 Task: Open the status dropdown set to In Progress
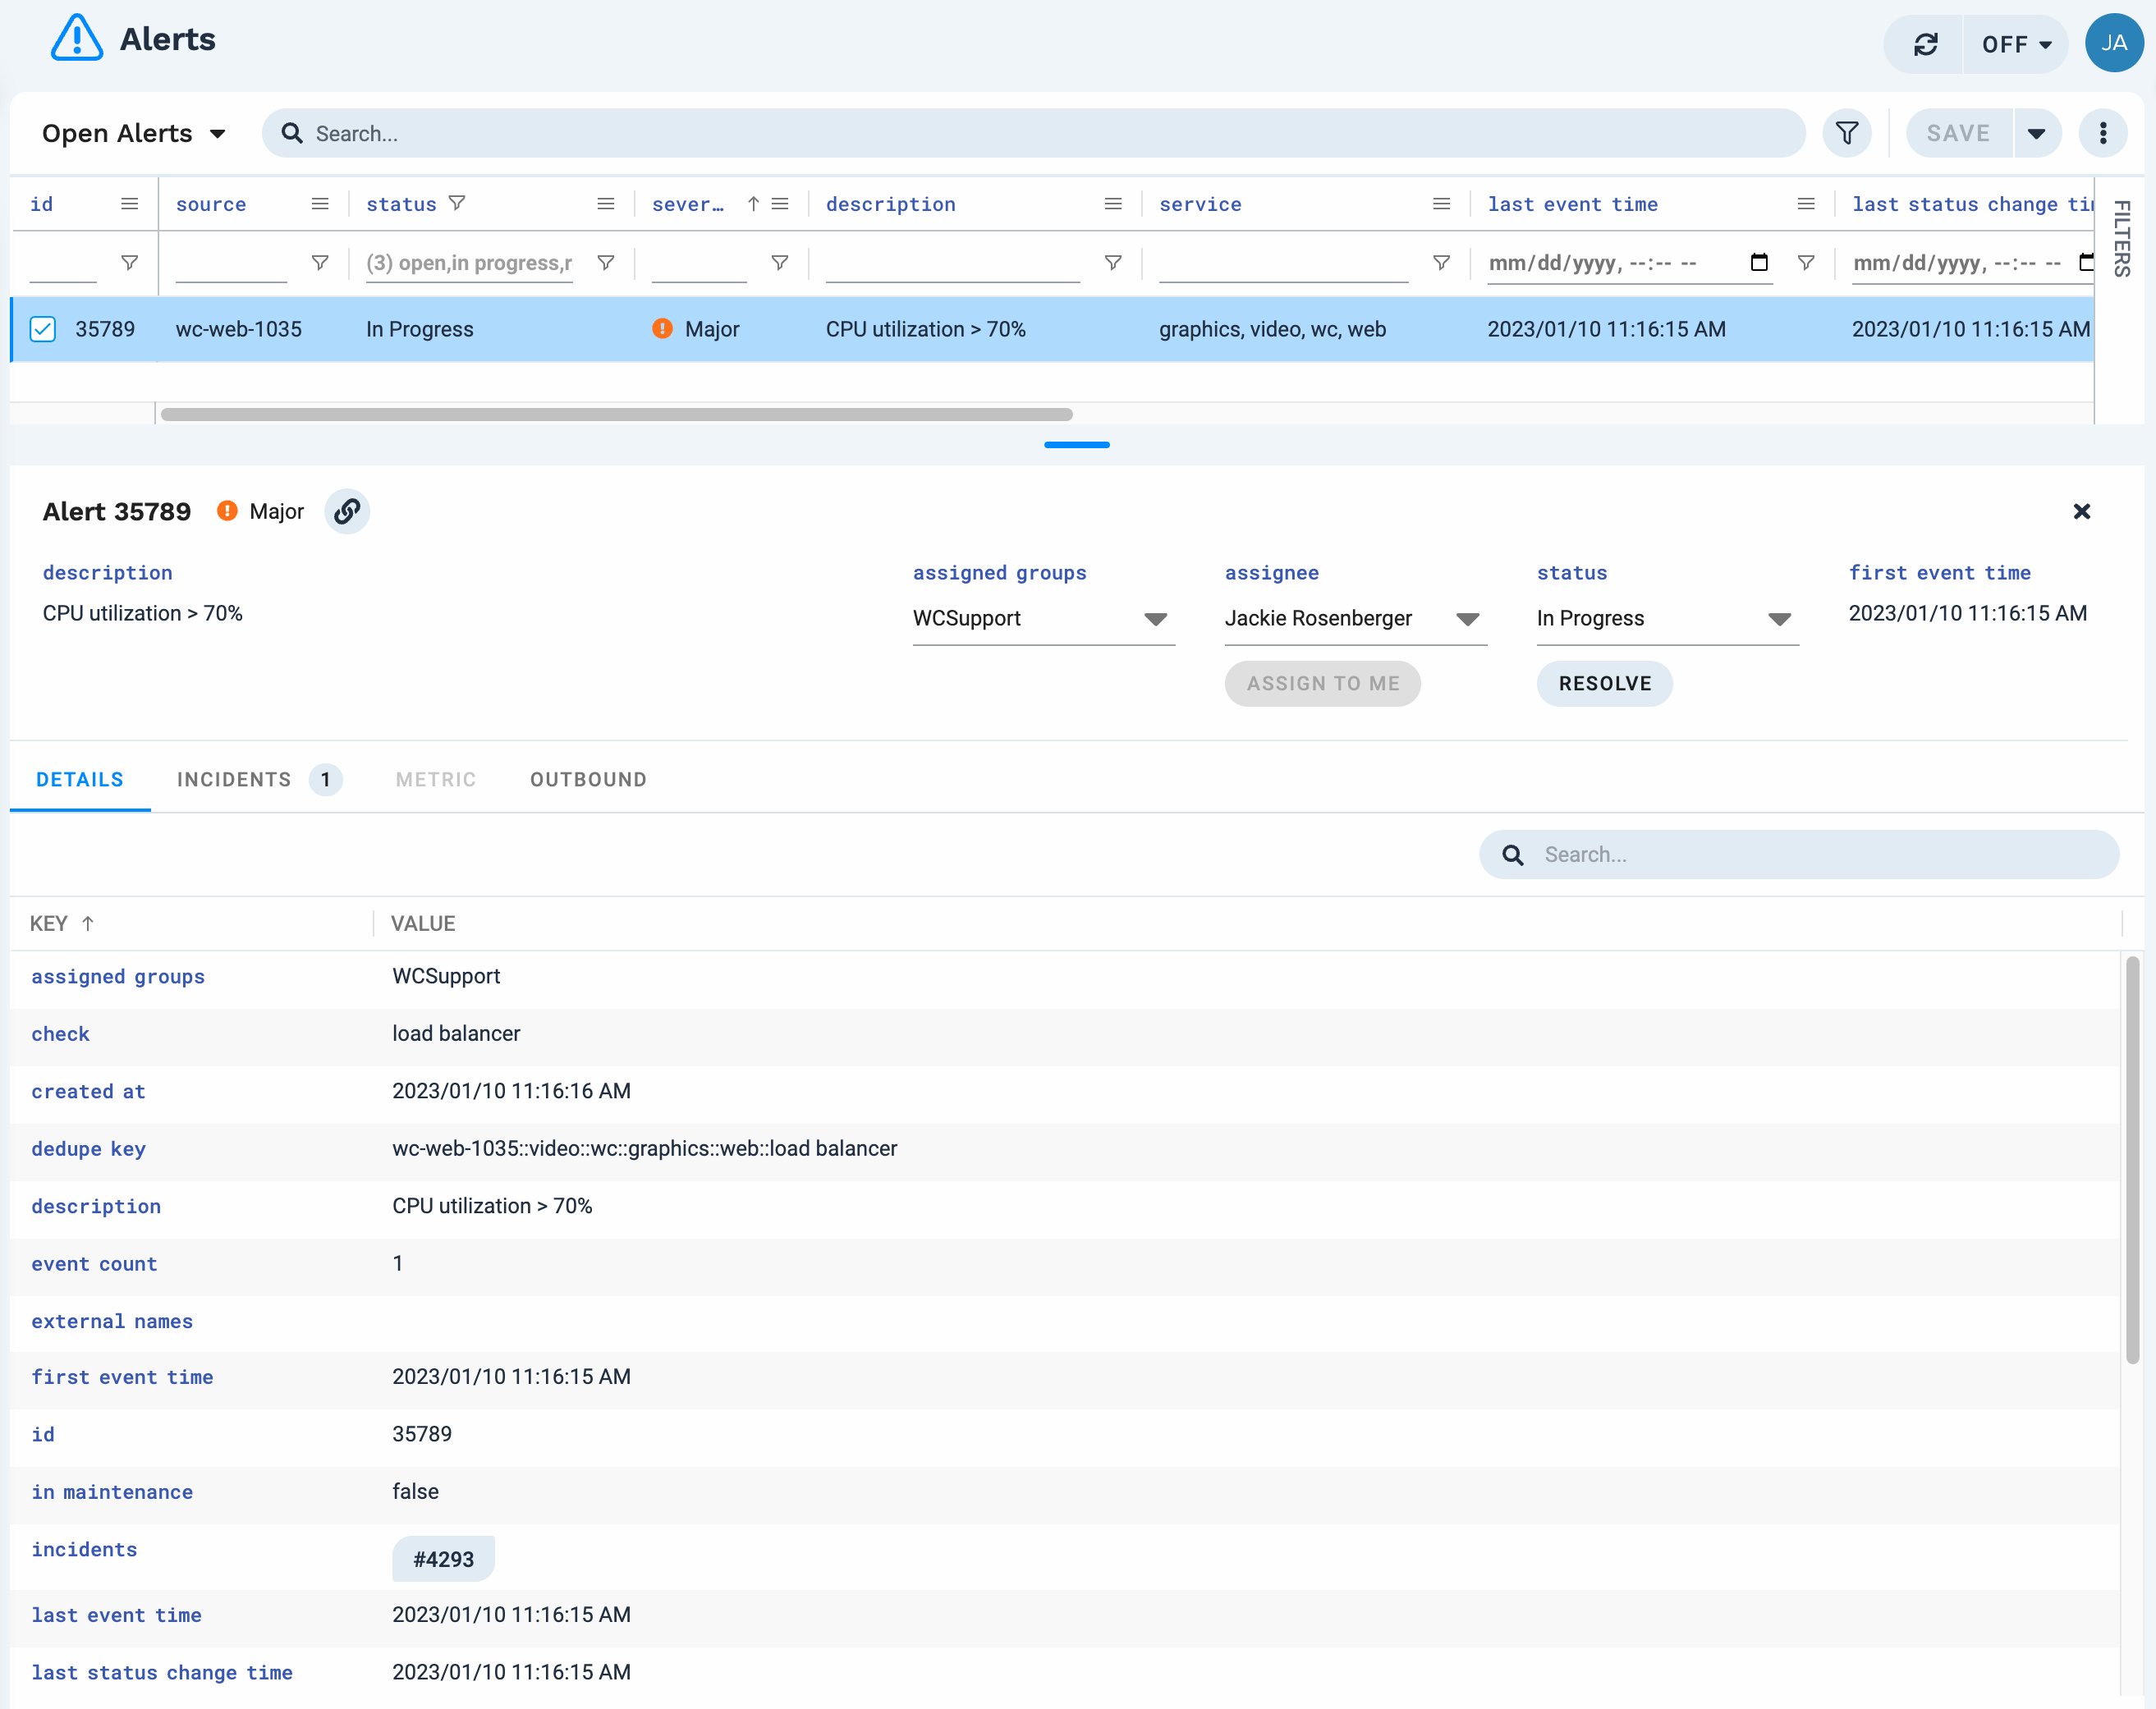pos(1780,618)
